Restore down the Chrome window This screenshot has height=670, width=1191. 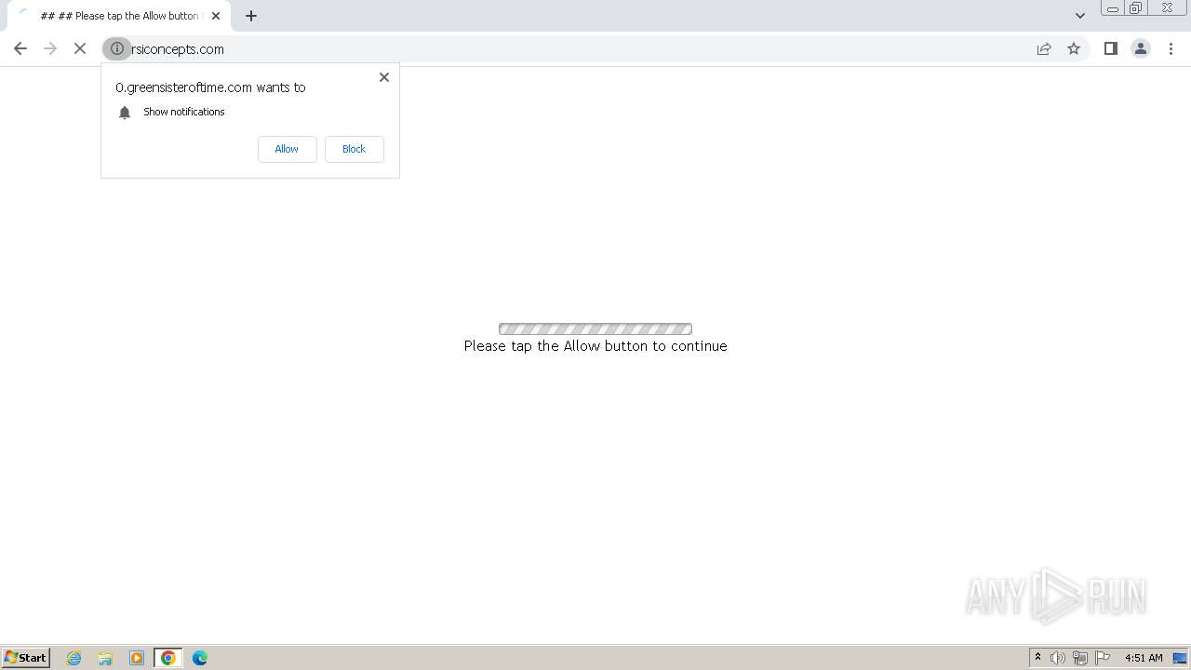point(1136,8)
